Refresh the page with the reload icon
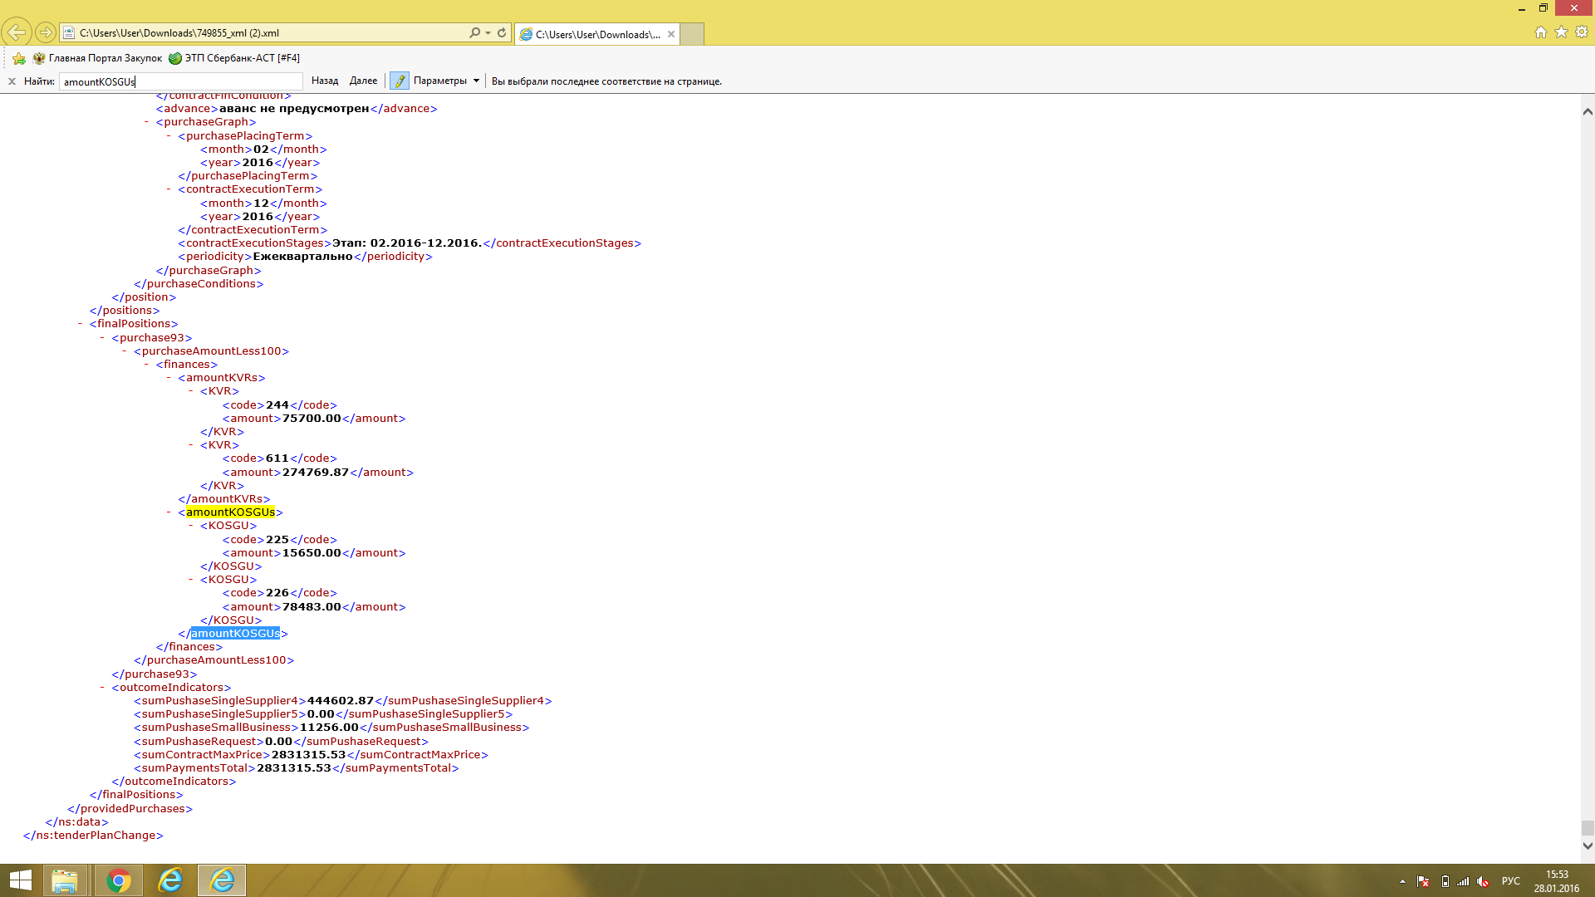The image size is (1595, 897). pyautogui.click(x=502, y=32)
